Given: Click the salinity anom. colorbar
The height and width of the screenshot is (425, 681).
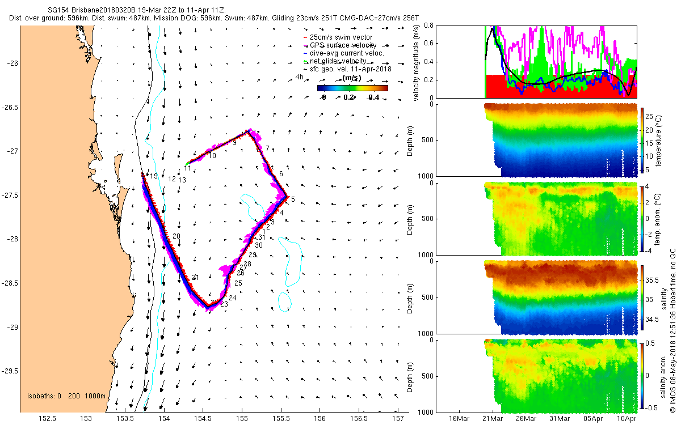Looking at the screenshot, I should [643, 375].
